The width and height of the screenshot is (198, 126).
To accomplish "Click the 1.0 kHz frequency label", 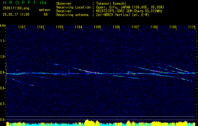I will tap(3, 57).
